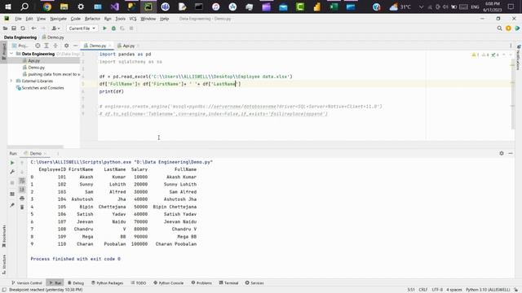Stop process in Run panel
522x293 pixels.
pyautogui.click(x=12, y=182)
